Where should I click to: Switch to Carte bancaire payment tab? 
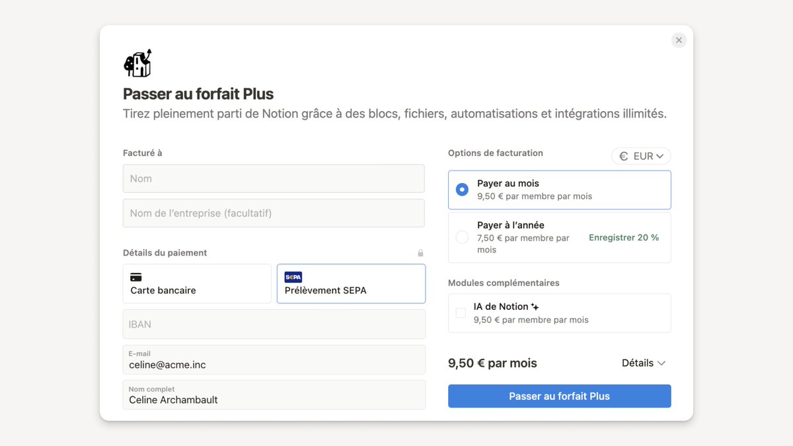click(x=197, y=283)
